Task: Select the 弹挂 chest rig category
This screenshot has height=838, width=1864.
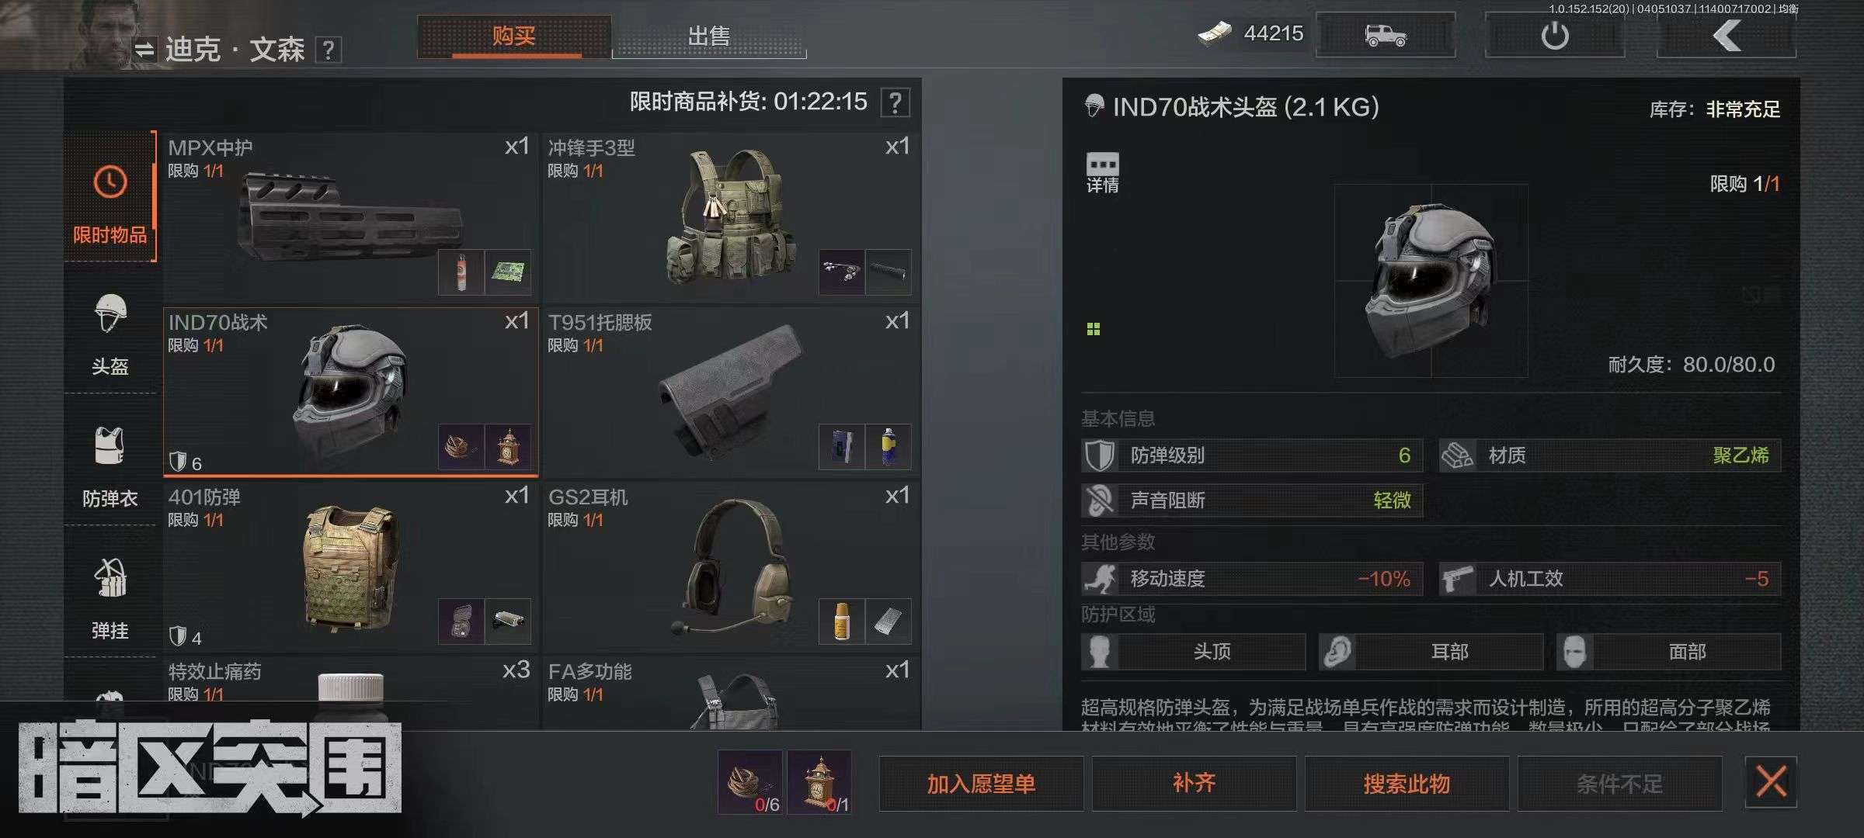Action: click(110, 597)
